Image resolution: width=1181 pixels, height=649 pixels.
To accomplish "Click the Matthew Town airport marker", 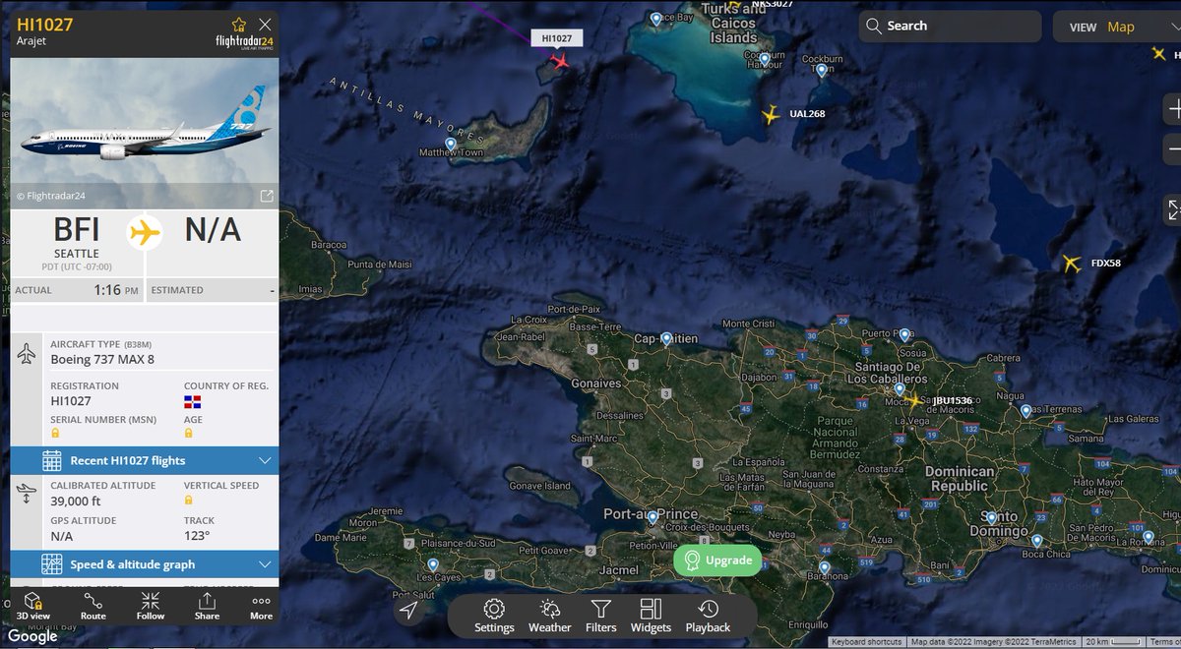I will tap(451, 145).
